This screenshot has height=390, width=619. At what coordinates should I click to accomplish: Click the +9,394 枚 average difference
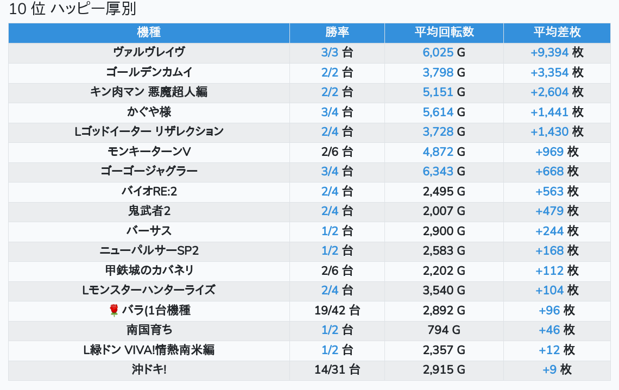point(557,52)
